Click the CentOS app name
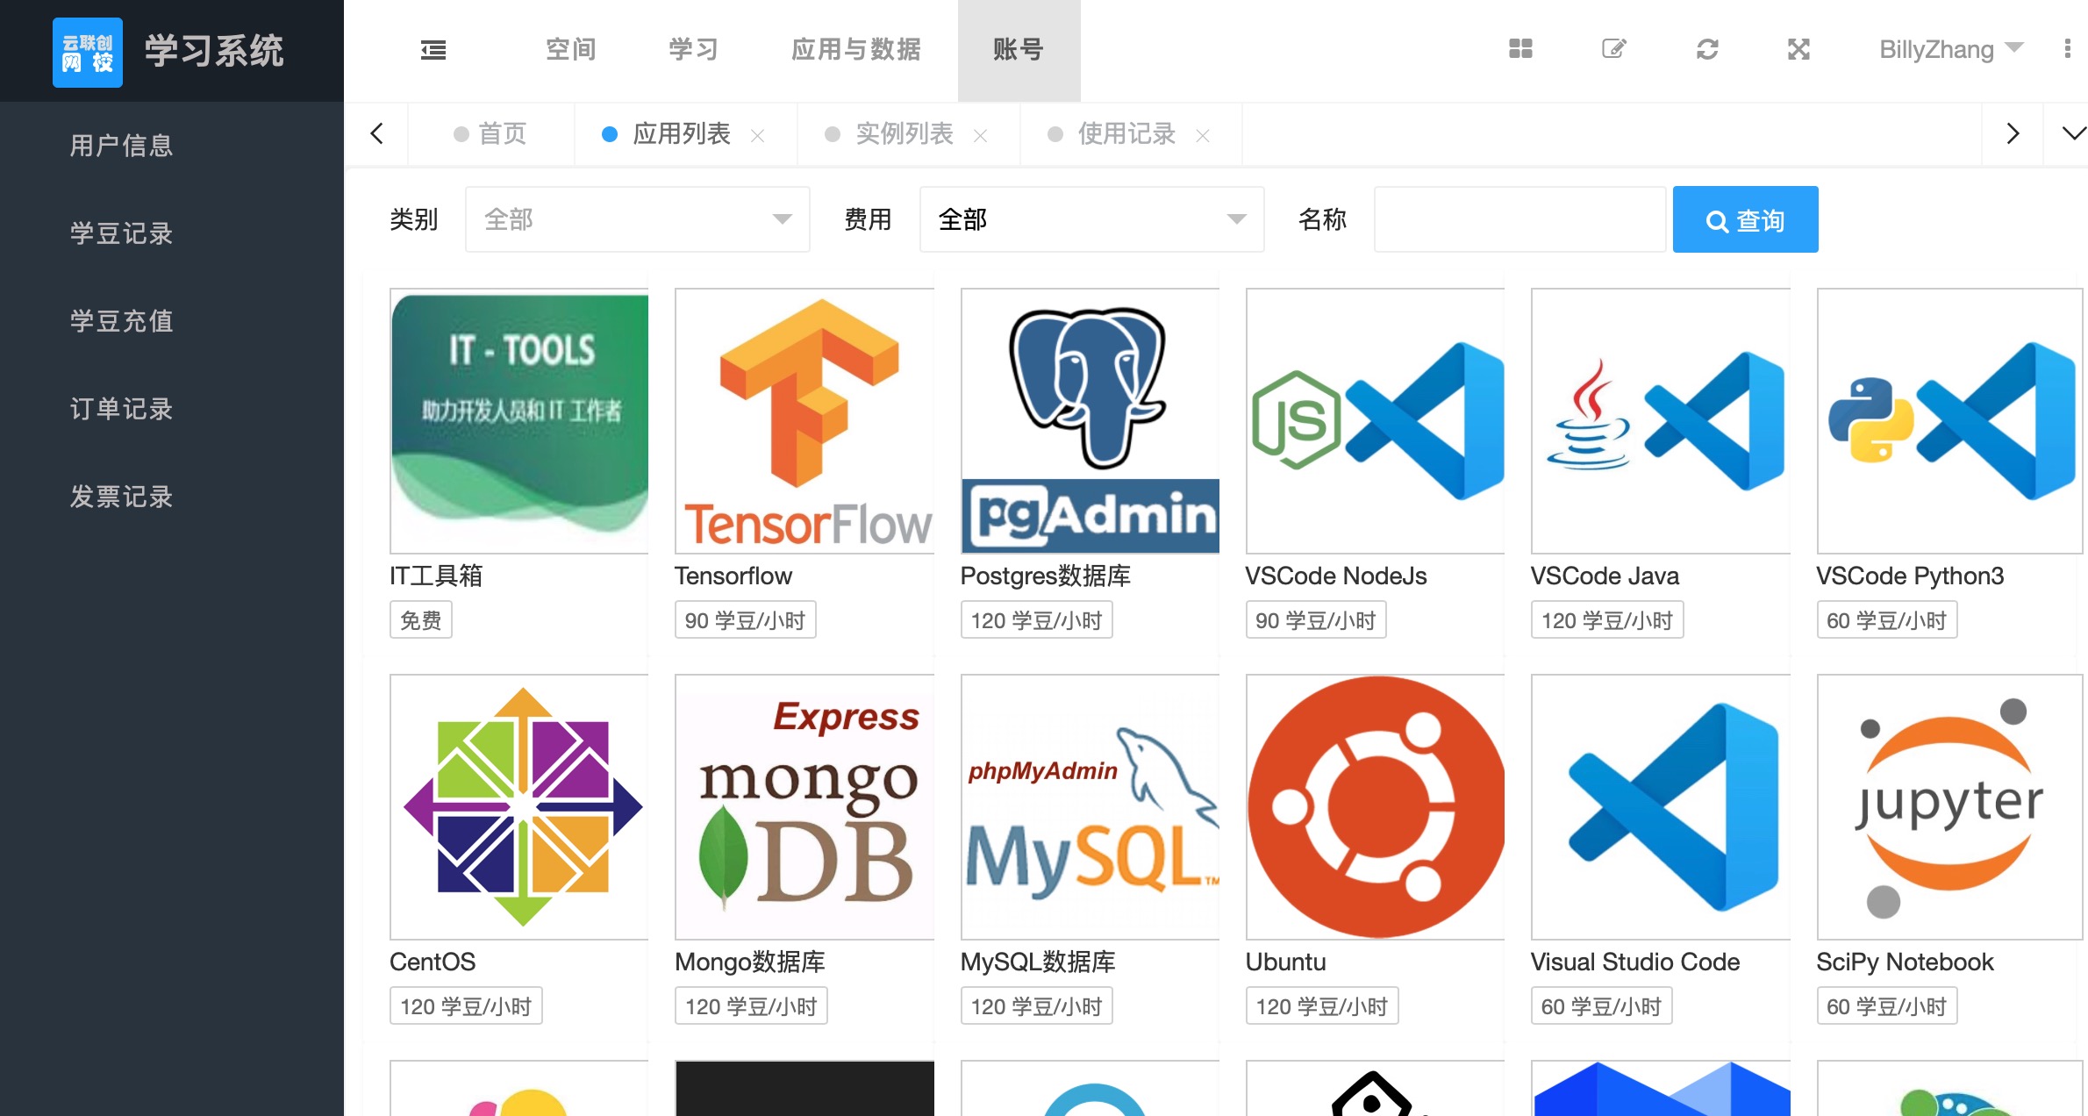The height and width of the screenshot is (1116, 2088). pyautogui.click(x=433, y=962)
